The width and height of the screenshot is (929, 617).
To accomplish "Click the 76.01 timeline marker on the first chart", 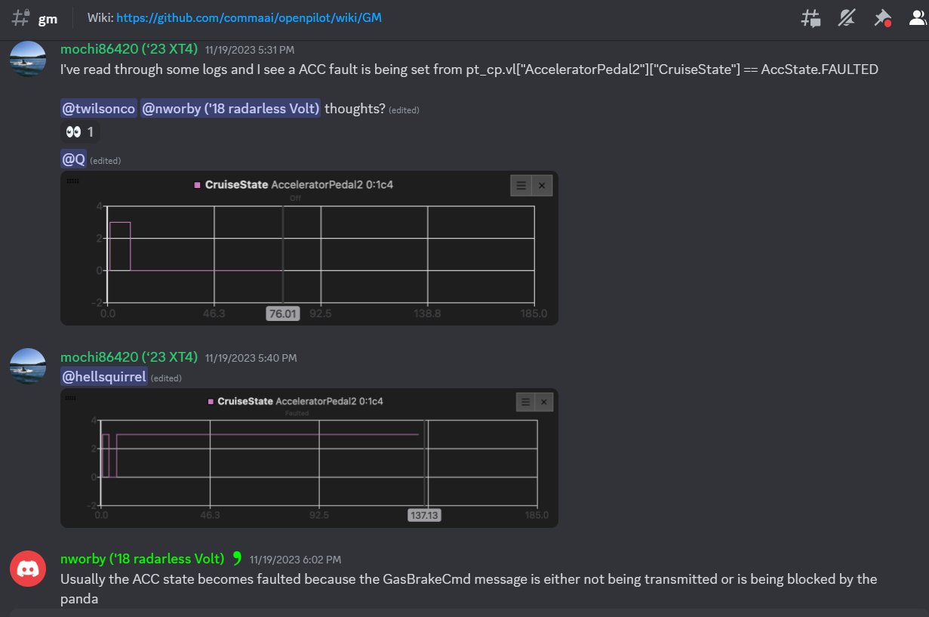I will [x=282, y=313].
